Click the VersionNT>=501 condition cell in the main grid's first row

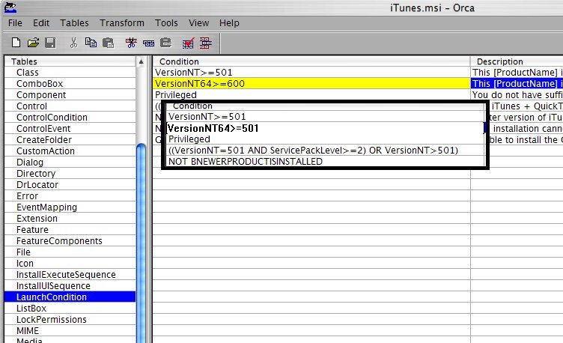(311, 72)
